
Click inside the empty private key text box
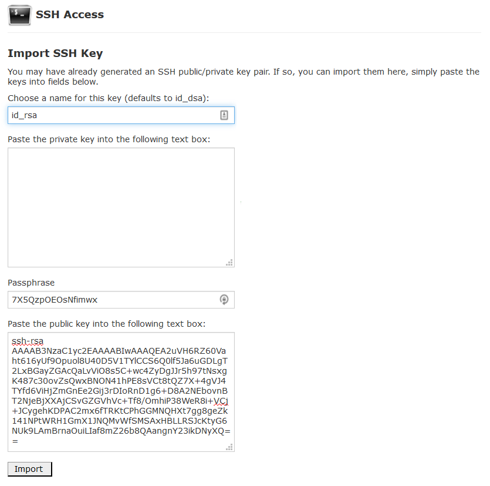point(121,207)
